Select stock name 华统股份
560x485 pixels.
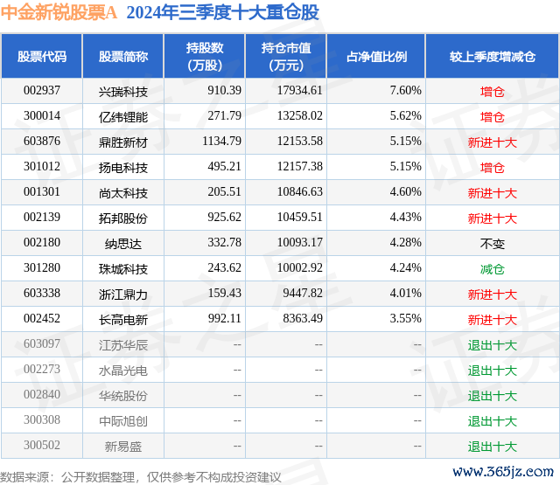[x=123, y=396]
